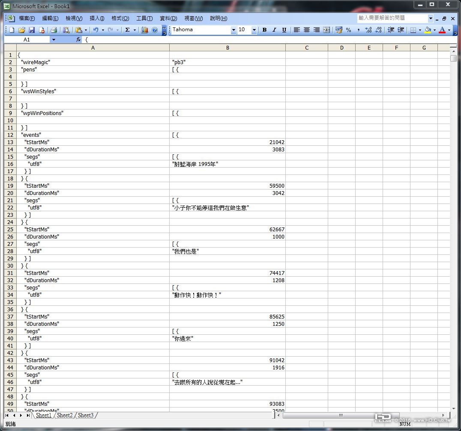Click the fx Insert Function button
Screen dimensions: 461x431
(x=78, y=40)
